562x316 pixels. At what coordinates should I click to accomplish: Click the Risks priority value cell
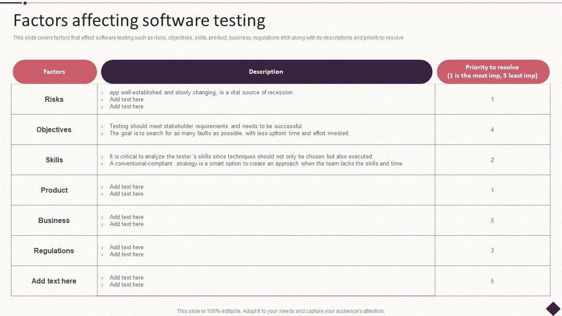(x=492, y=99)
